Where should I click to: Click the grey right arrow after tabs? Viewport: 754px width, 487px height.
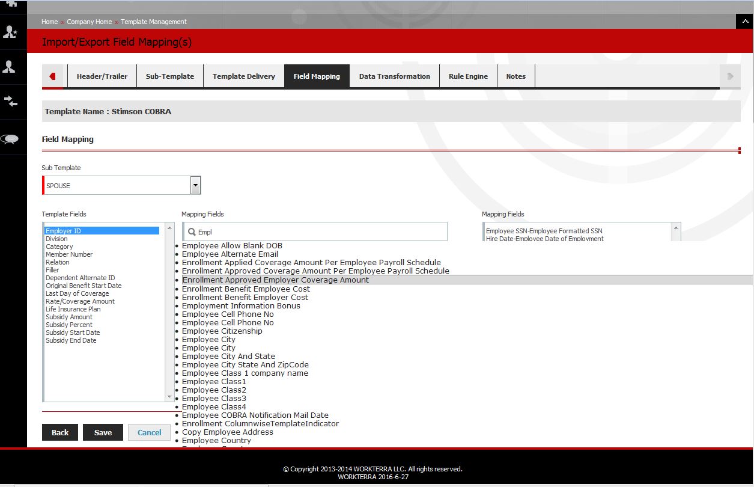coord(730,76)
